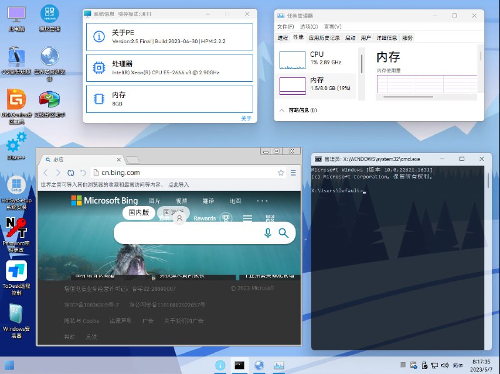Refresh the page using the browser reload icon

[71, 173]
